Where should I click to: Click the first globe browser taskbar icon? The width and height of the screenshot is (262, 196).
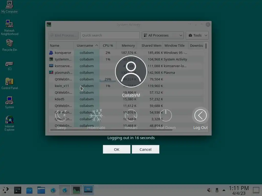(x=53, y=190)
